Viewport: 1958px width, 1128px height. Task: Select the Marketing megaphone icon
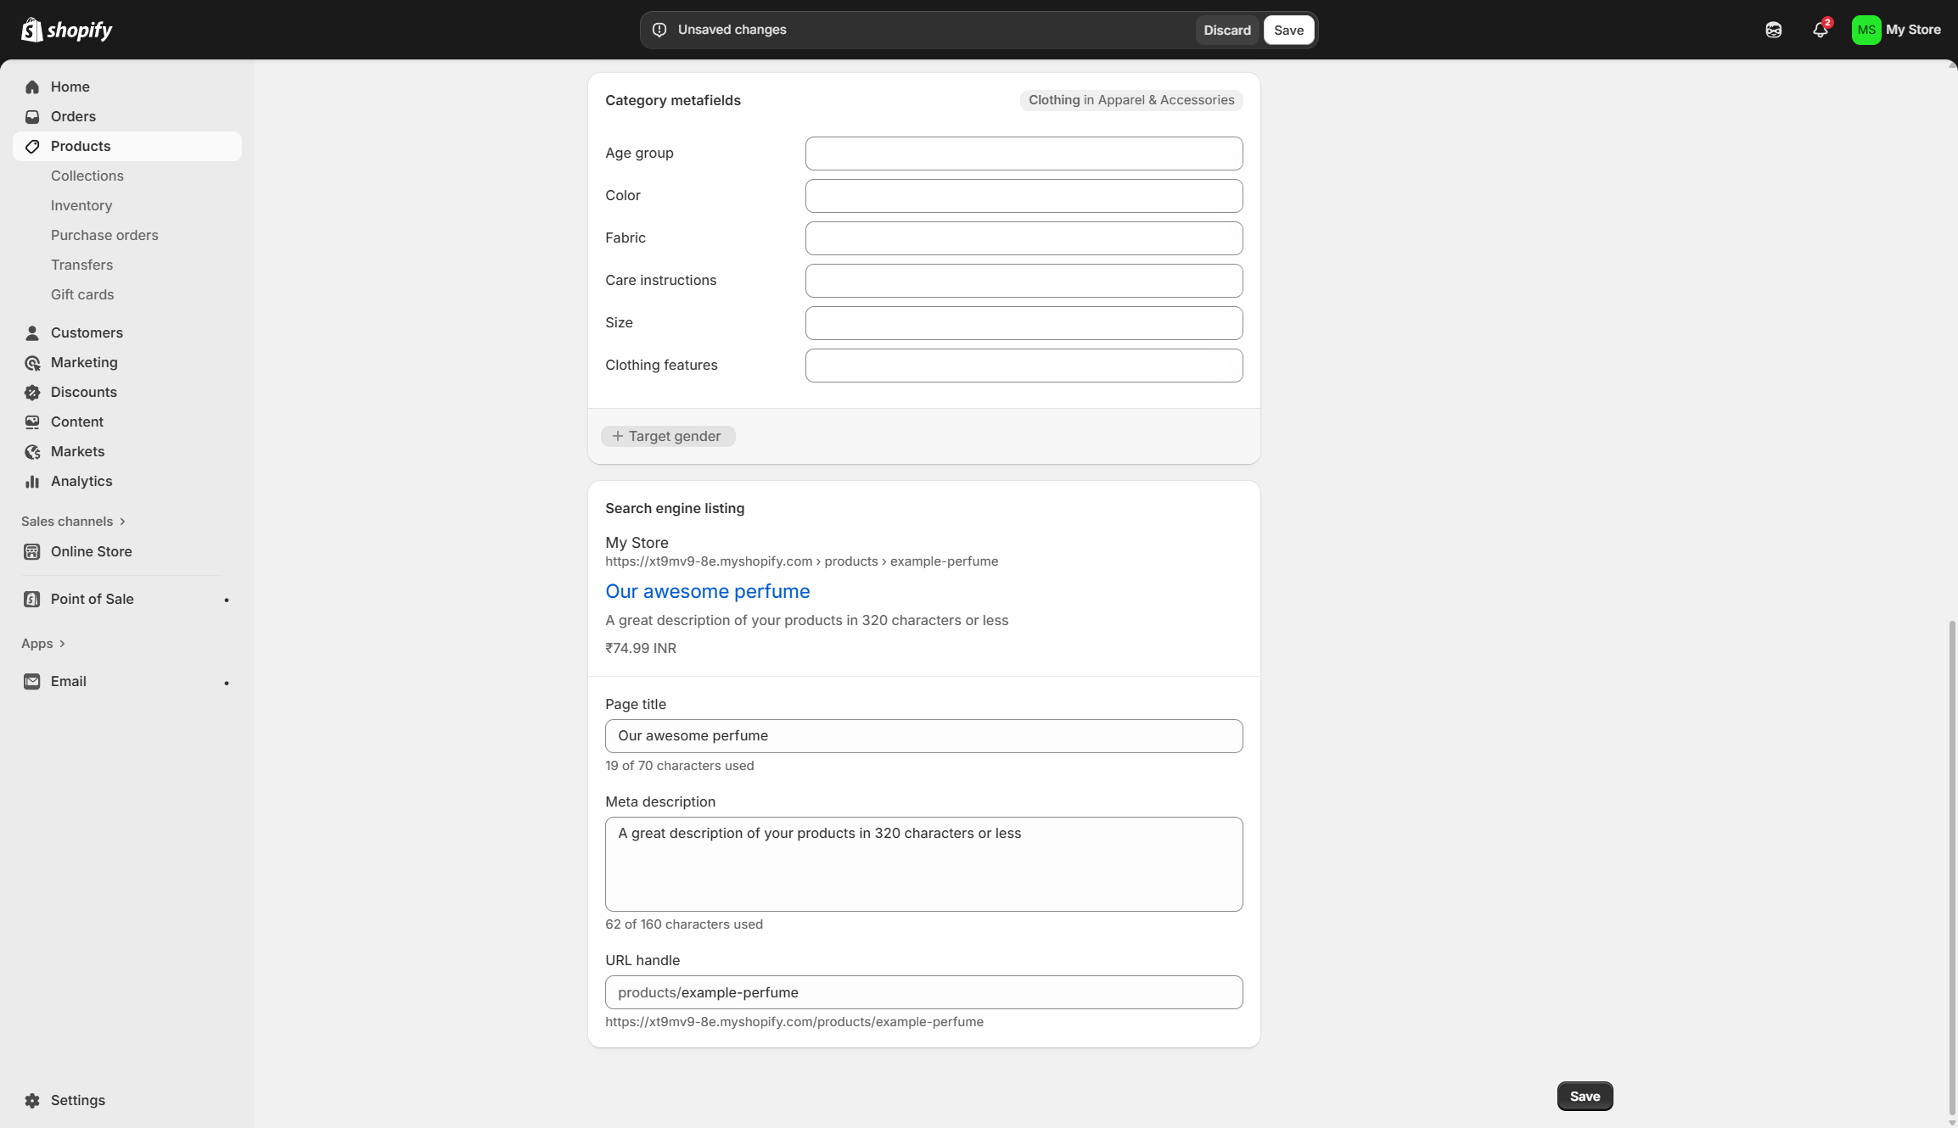32,362
